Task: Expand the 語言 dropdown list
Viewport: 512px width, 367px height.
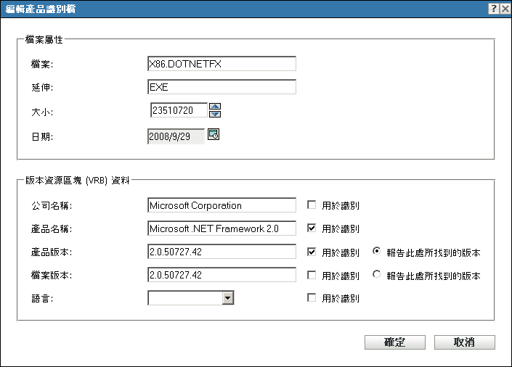Action: click(227, 298)
